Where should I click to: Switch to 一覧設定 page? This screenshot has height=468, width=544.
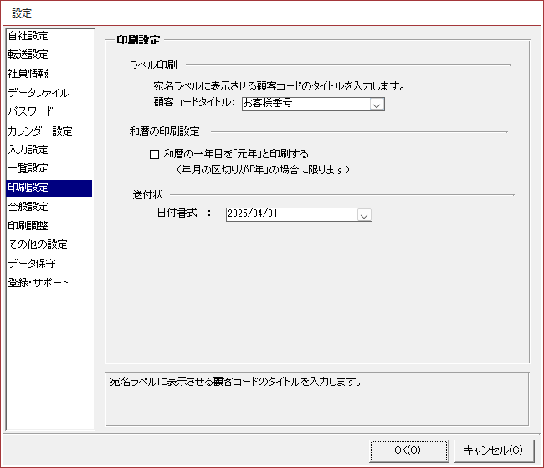coord(28,168)
